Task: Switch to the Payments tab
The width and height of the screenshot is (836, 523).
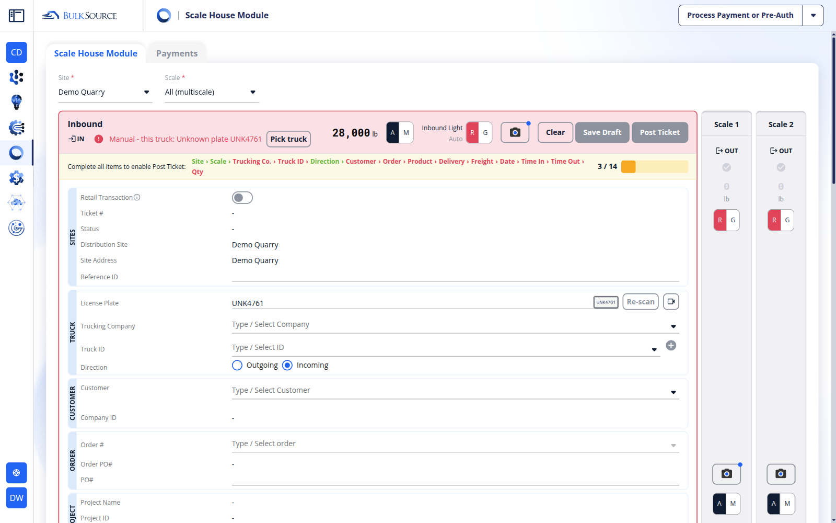Action: [177, 53]
